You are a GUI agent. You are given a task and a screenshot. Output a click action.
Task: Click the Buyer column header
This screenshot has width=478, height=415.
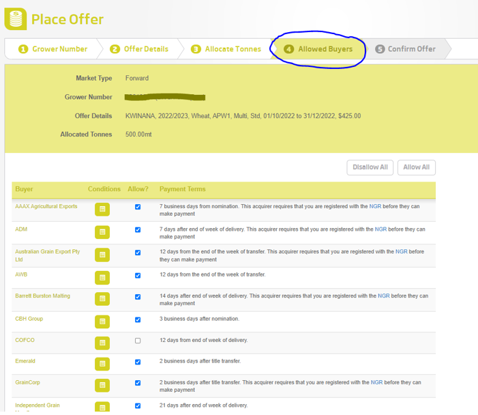24,189
